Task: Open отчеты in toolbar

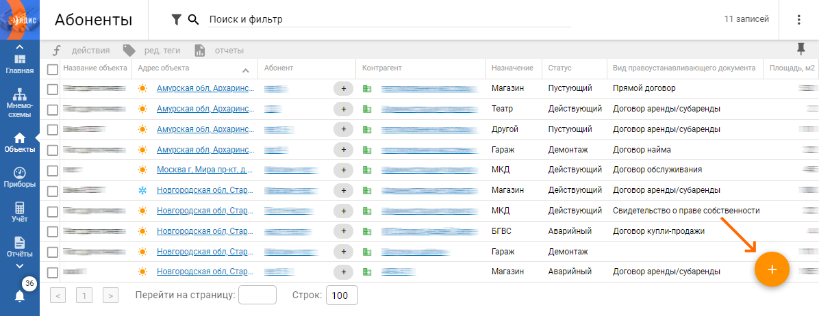Action: 219,51
